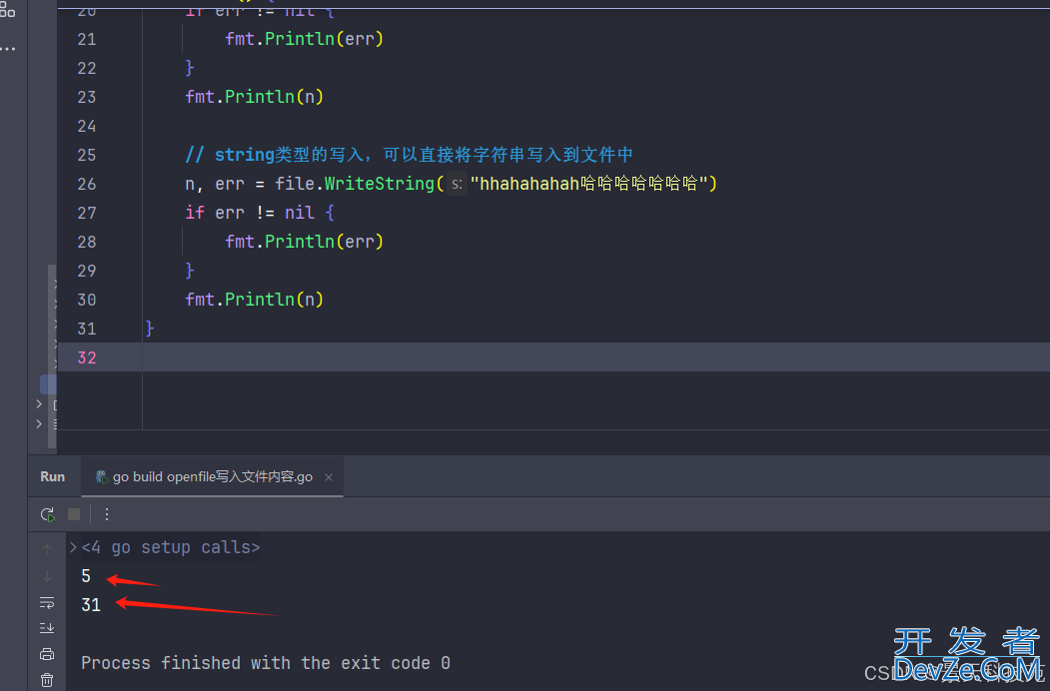Image resolution: width=1050 pixels, height=691 pixels.
Task: Expand the folded go setup calls
Action: [73, 547]
